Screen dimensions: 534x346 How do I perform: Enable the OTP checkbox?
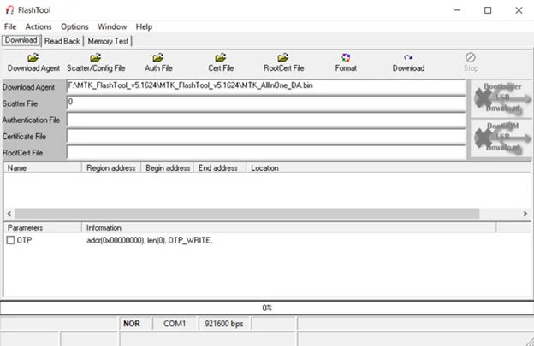[x=10, y=240]
